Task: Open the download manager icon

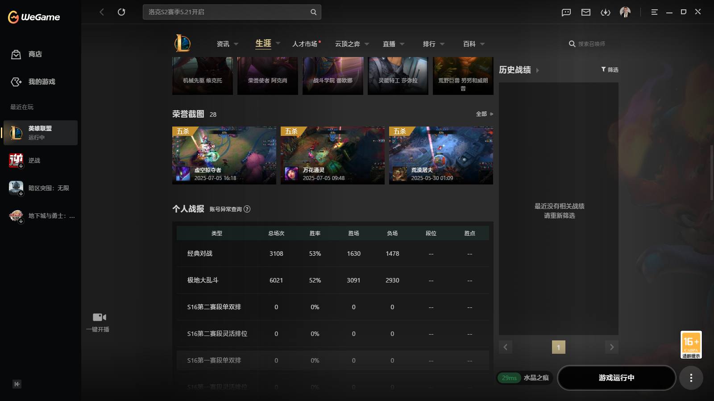Action: click(x=606, y=12)
